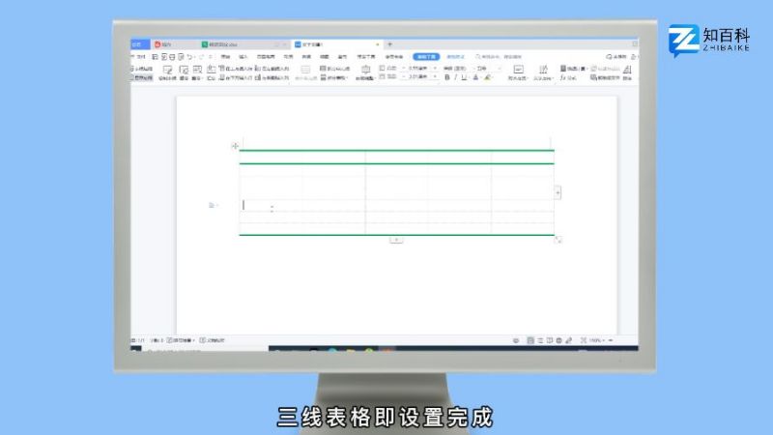This screenshot has width=773, height=435.
Task: Open the Insert menu tab
Action: [243, 57]
